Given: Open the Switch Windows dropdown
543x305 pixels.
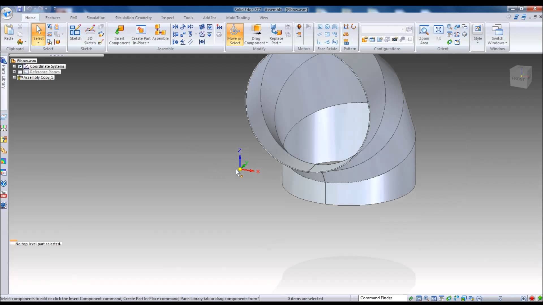Looking at the screenshot, I should point(506,43).
